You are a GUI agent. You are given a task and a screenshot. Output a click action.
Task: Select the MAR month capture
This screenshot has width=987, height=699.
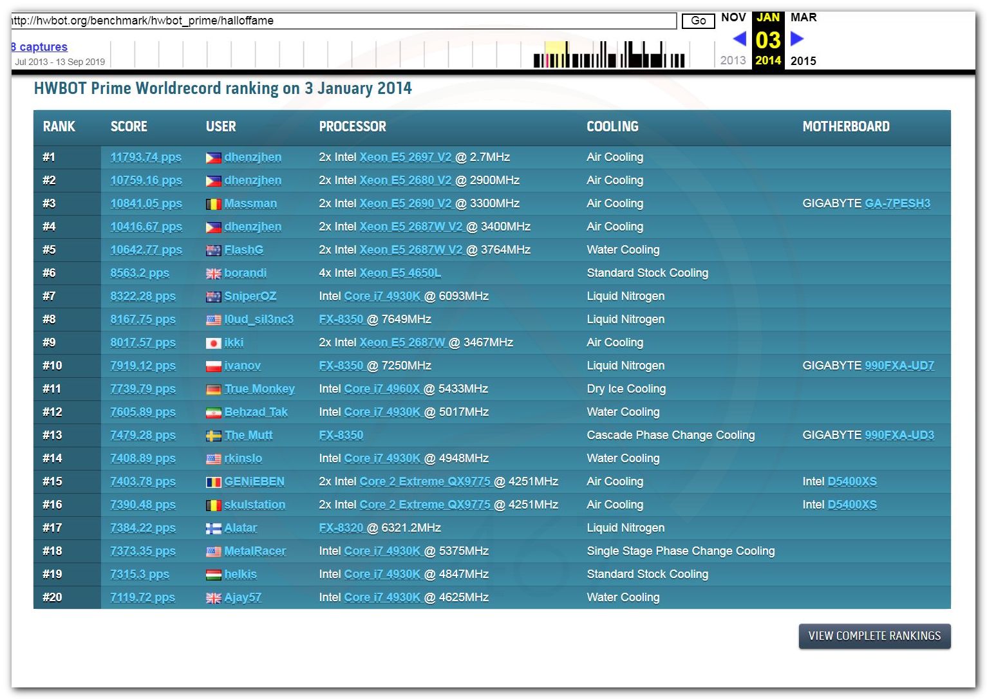click(804, 17)
